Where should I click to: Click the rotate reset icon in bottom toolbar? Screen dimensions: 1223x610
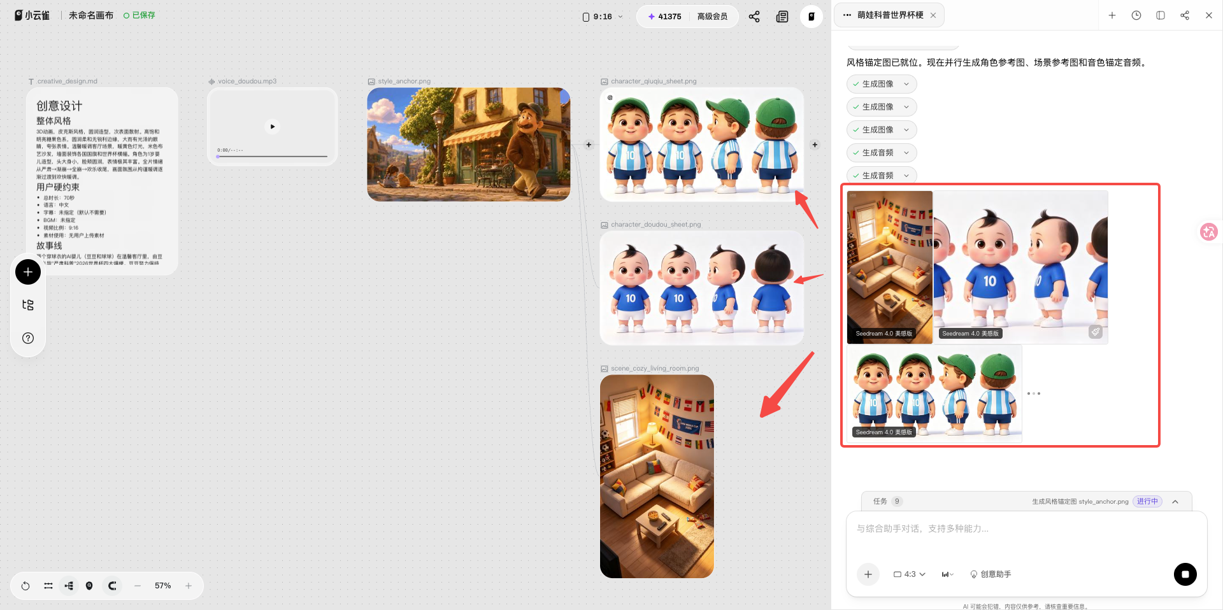coord(25,586)
